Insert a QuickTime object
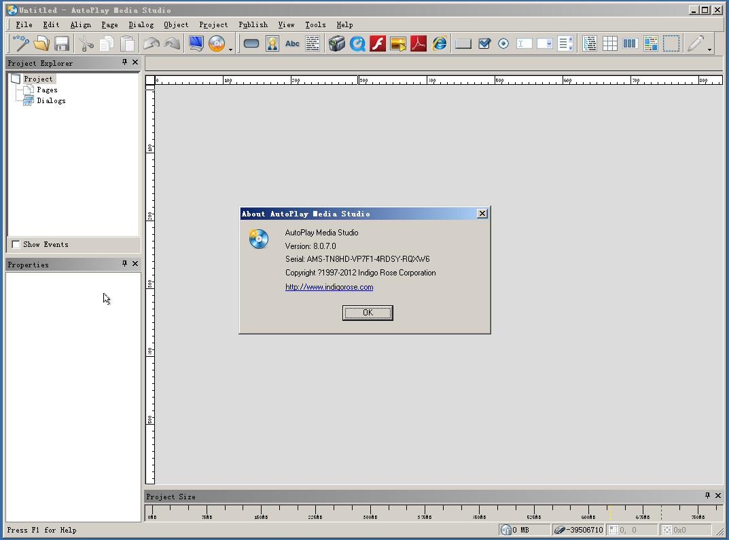This screenshot has width=729, height=540. coord(357,43)
